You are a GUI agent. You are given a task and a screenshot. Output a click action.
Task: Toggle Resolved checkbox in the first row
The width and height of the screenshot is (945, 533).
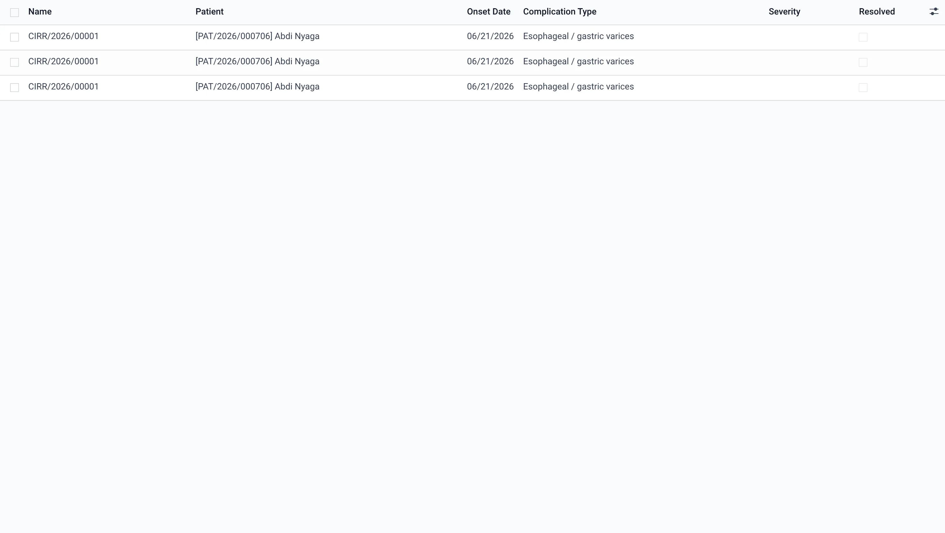point(863,37)
